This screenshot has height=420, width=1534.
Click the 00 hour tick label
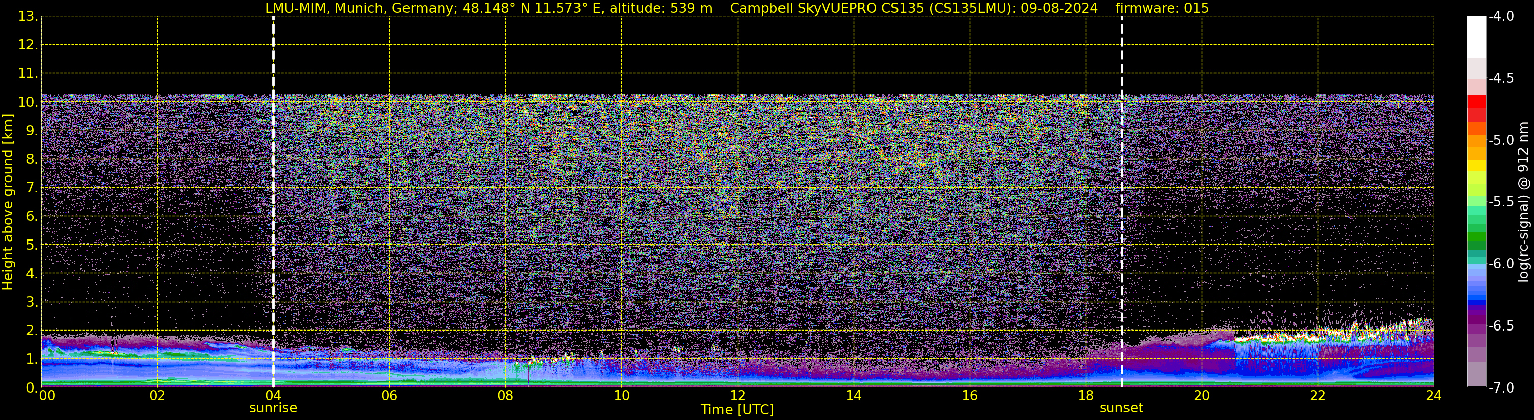(47, 396)
